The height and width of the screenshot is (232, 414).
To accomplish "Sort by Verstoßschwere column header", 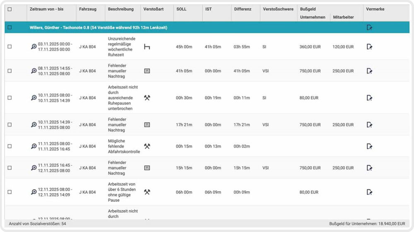I will click(x=278, y=9).
